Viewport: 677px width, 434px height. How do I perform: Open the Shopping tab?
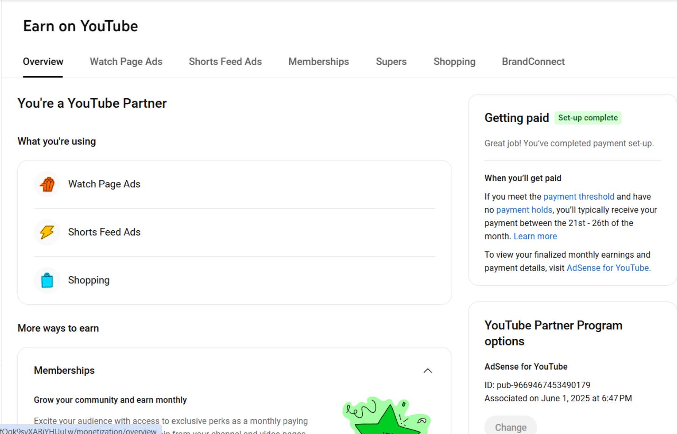point(455,61)
